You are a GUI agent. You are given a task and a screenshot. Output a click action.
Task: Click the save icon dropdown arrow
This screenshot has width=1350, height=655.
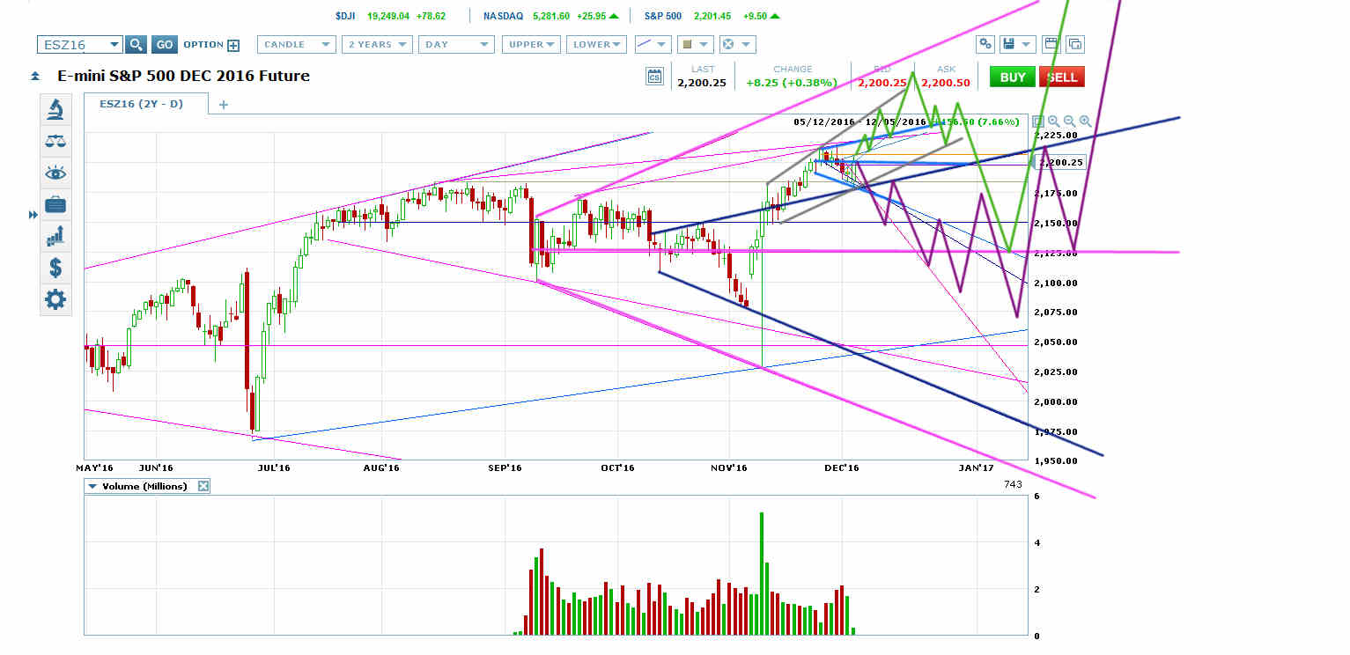(1028, 44)
